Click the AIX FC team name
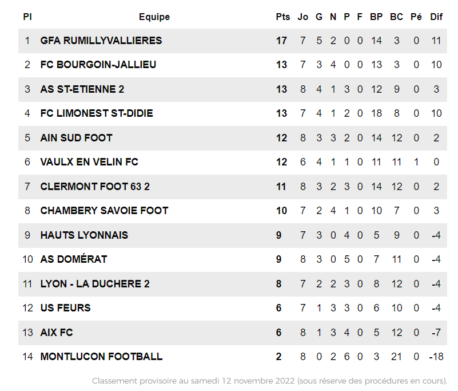 click(57, 333)
